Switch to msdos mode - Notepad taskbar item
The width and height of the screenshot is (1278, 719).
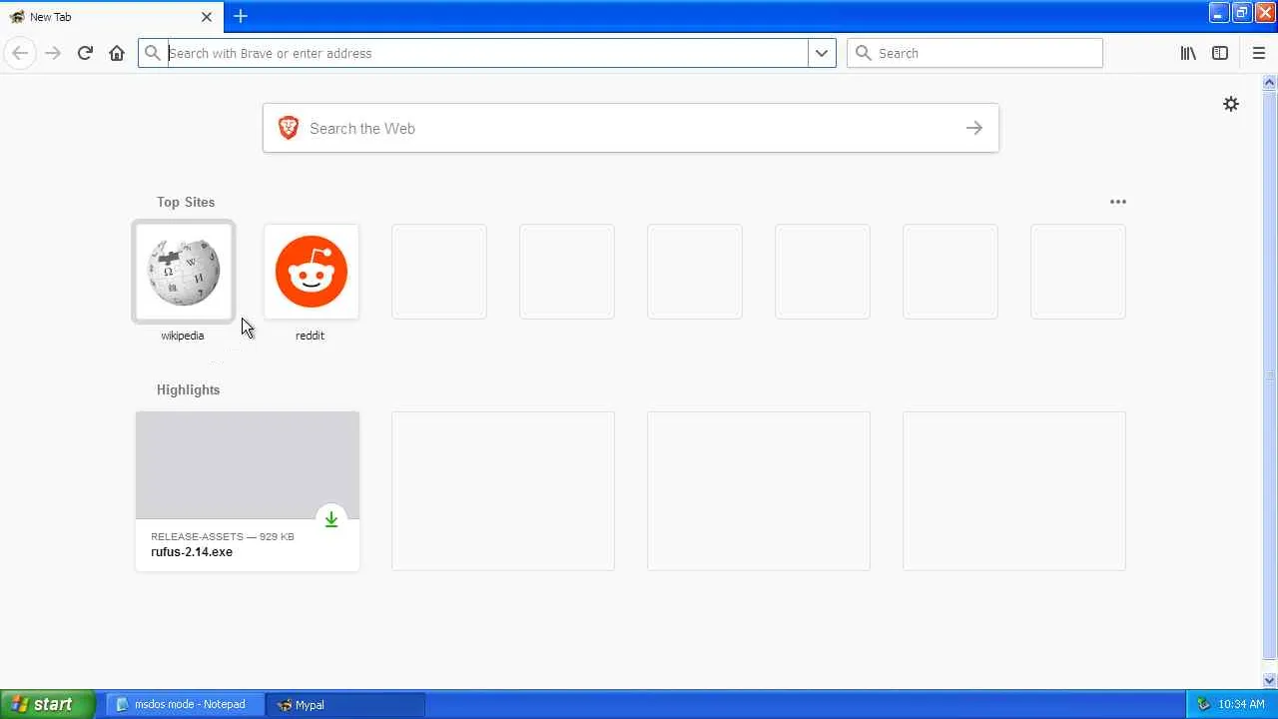tap(184, 704)
